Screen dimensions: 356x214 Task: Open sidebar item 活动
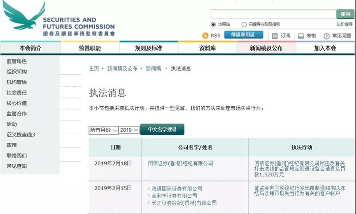point(12,124)
